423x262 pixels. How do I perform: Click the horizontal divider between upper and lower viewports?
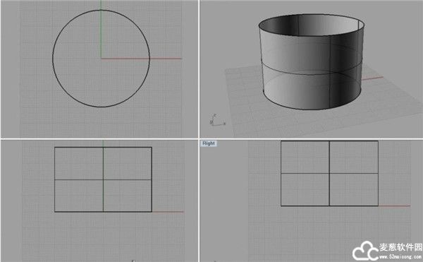click(211, 139)
